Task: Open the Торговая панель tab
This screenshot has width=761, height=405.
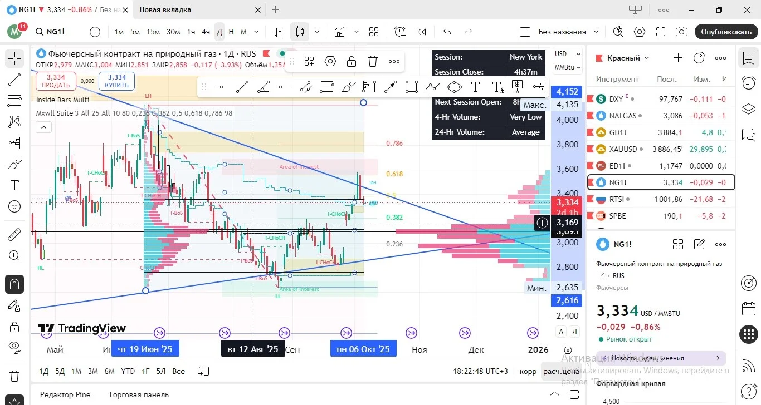Action: pos(138,394)
